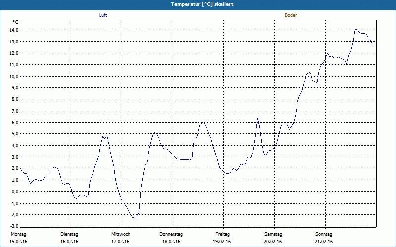Select the 4,0 y-axis label

(x=15, y=145)
